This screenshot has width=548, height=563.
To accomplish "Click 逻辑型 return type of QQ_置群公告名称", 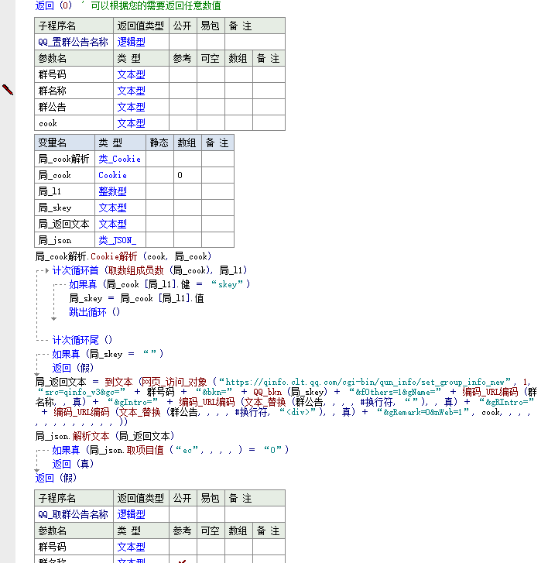I will (131, 42).
